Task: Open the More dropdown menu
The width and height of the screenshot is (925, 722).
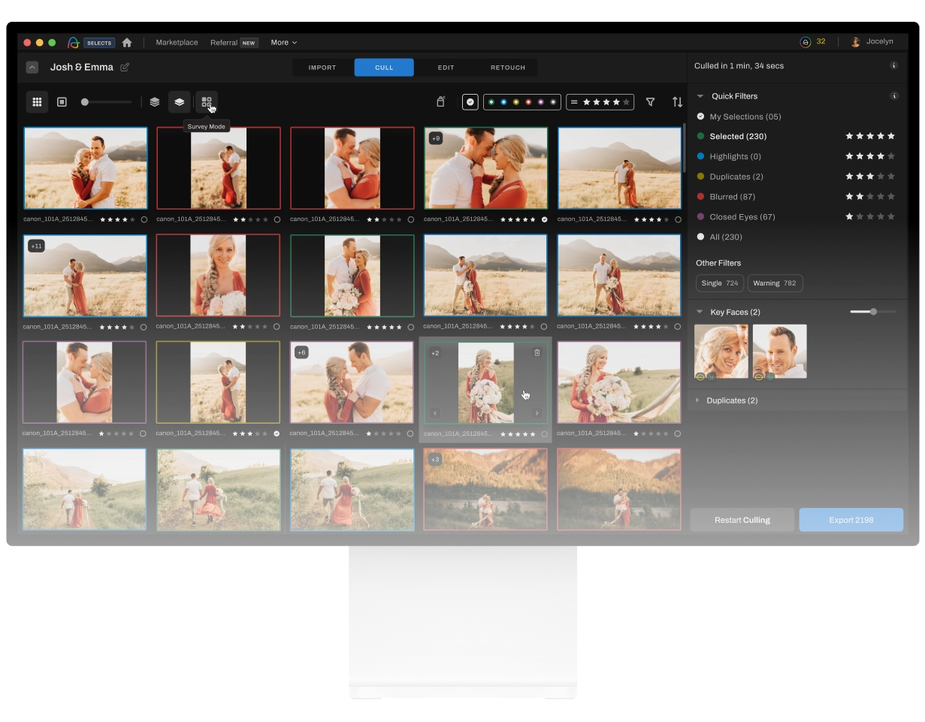Action: tap(283, 43)
